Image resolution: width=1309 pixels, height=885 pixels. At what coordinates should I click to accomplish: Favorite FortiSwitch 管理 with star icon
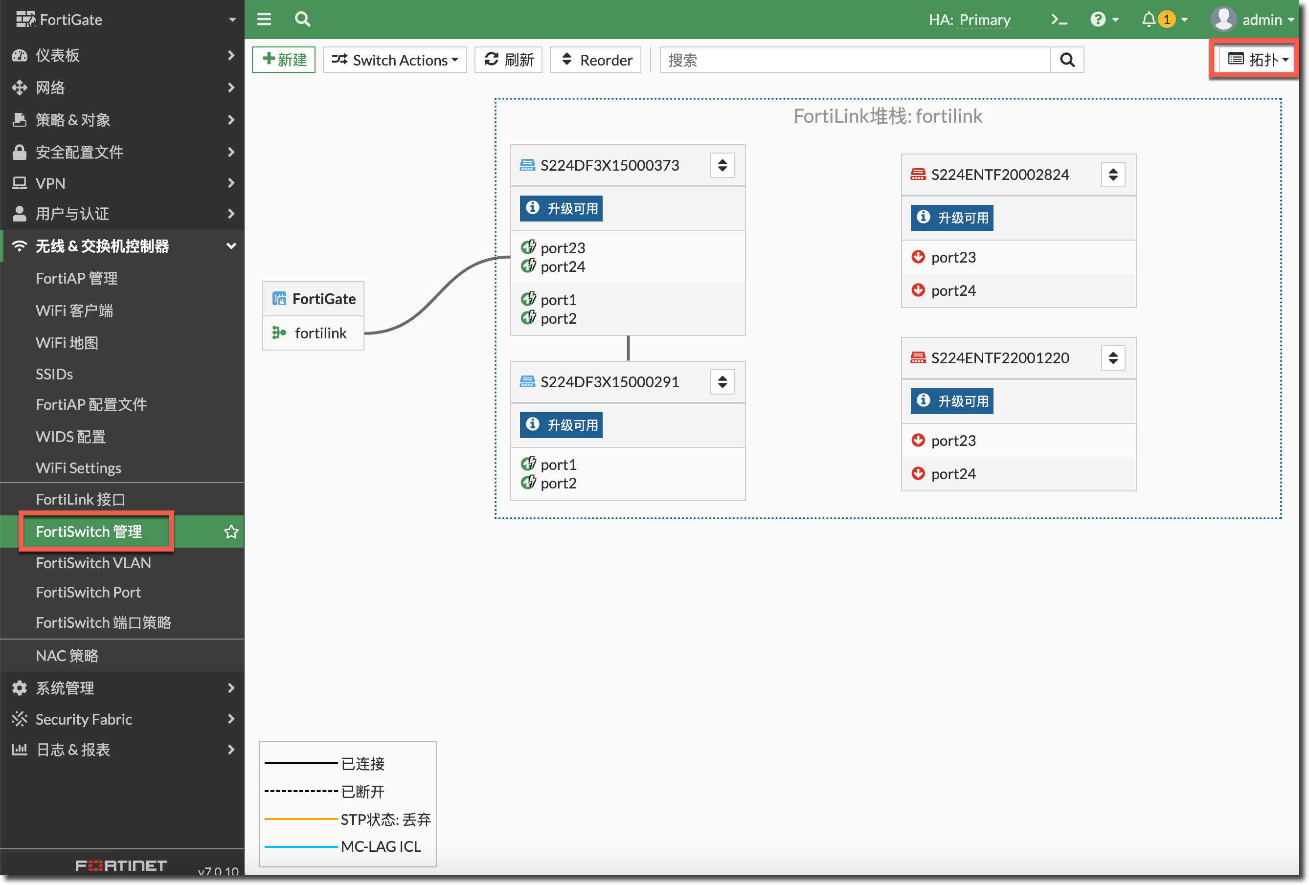pyautogui.click(x=231, y=531)
